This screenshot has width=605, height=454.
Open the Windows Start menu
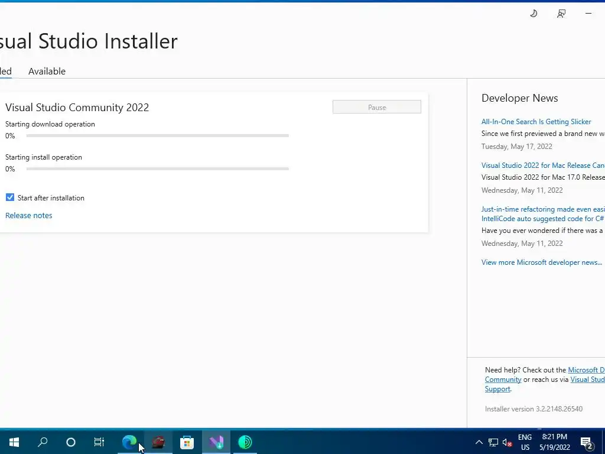14,442
